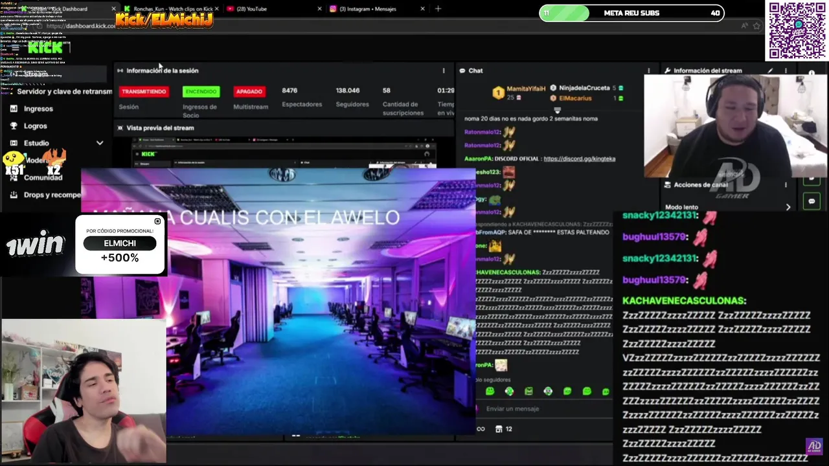Click the ENCENDIDO Ingresos de Socio badge
829x466 pixels.
[201, 92]
